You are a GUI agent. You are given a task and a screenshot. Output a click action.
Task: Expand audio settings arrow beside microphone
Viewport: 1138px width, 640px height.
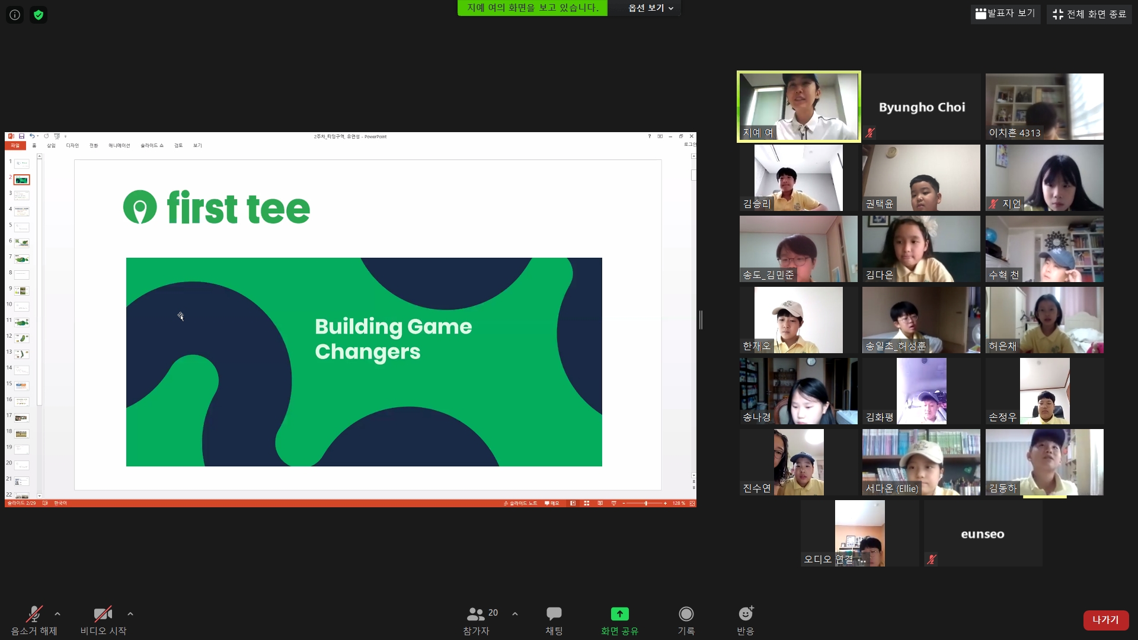[57, 614]
